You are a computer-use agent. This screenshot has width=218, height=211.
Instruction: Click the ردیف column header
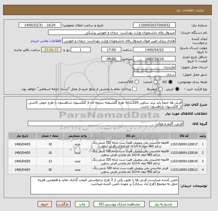[x=202, y=136]
